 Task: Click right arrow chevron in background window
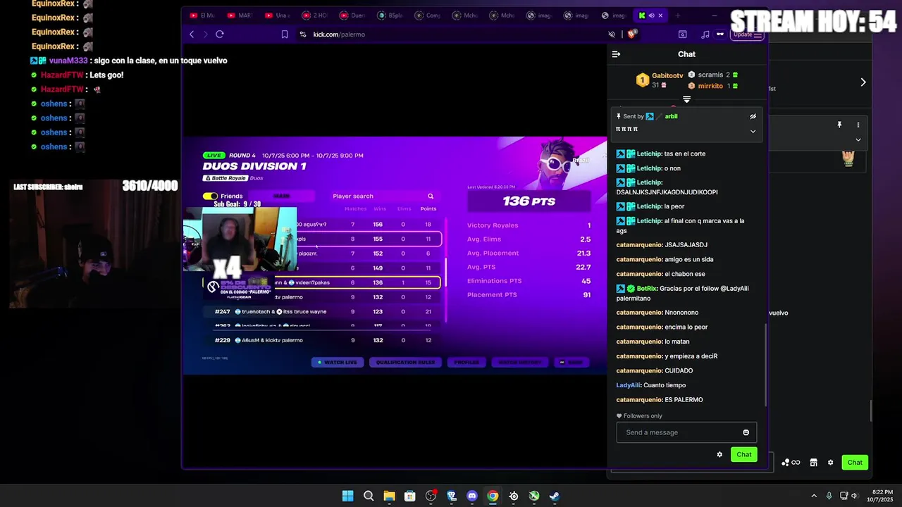coord(863,82)
